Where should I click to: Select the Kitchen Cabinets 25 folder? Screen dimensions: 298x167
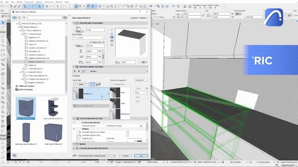[x=35, y=62]
